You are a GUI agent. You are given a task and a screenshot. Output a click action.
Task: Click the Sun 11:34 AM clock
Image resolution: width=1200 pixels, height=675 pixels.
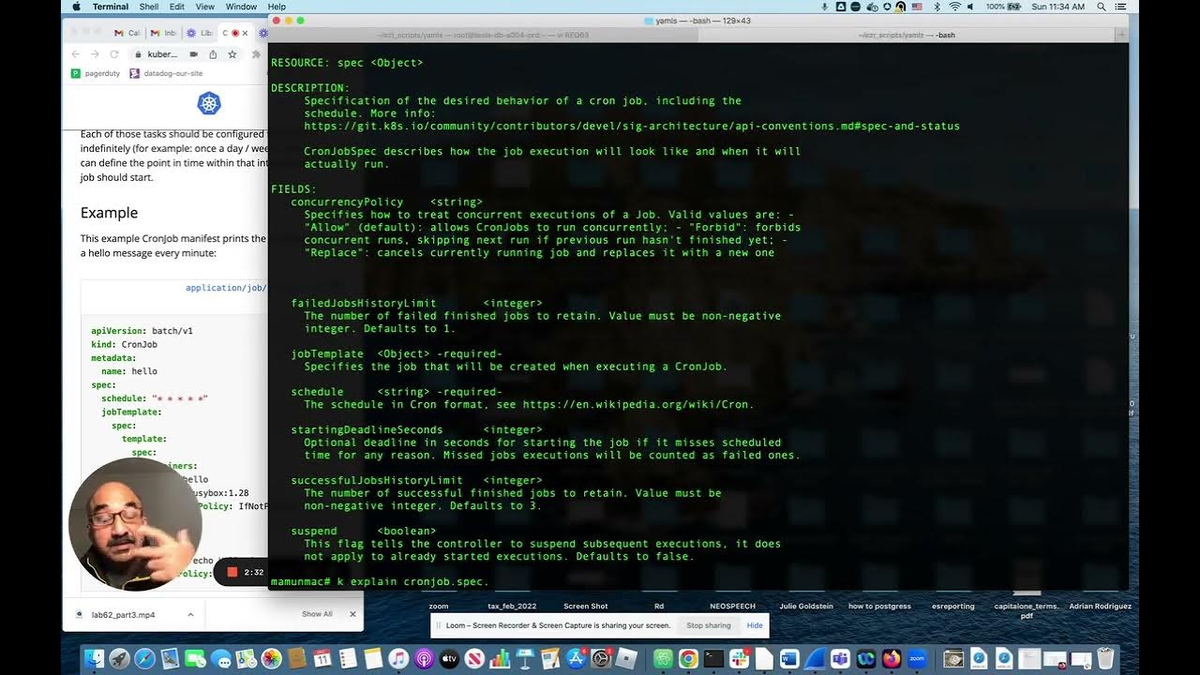click(1057, 7)
